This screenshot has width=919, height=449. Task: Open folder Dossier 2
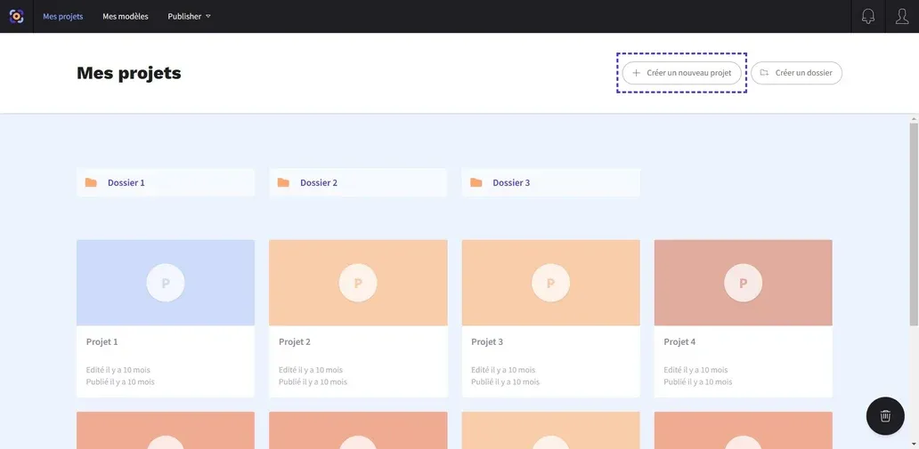358,182
